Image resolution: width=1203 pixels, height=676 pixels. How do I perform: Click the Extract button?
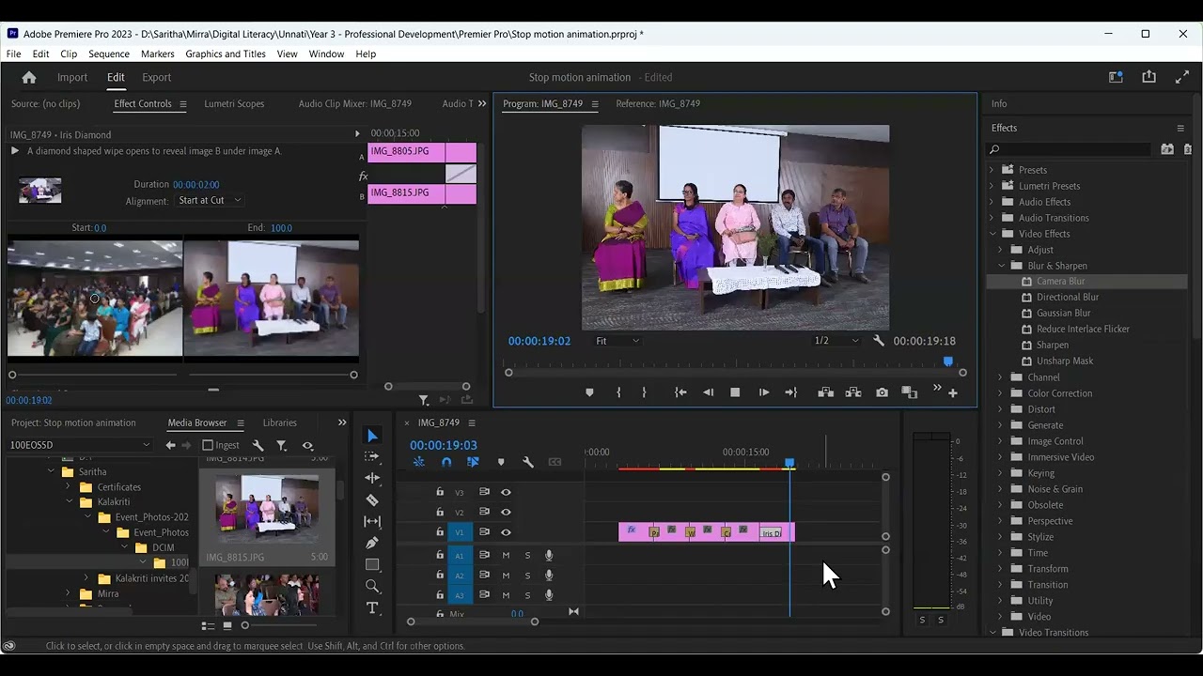pyautogui.click(x=853, y=392)
